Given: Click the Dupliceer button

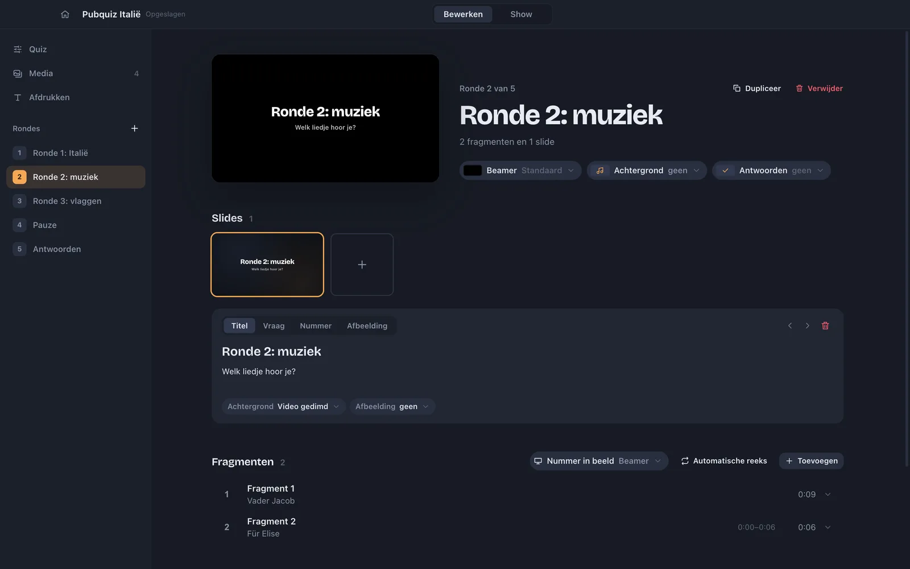Looking at the screenshot, I should click(756, 88).
